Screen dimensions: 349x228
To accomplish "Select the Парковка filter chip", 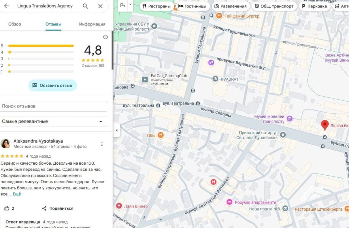I will (x=315, y=6).
